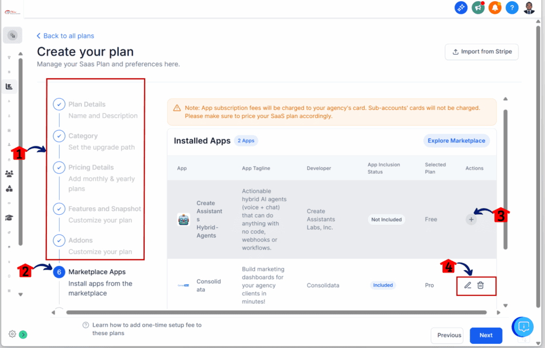Click the Consolidata app logo

pyautogui.click(x=184, y=285)
